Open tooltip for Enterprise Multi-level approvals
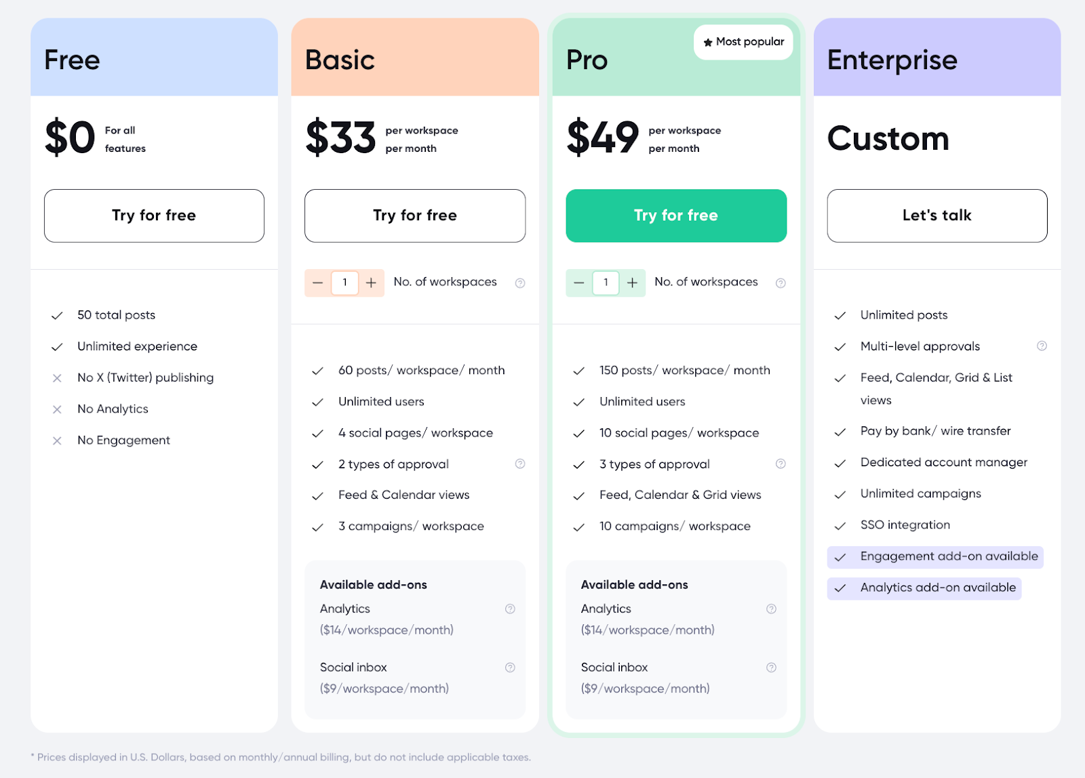This screenshot has width=1085, height=778. (1042, 346)
